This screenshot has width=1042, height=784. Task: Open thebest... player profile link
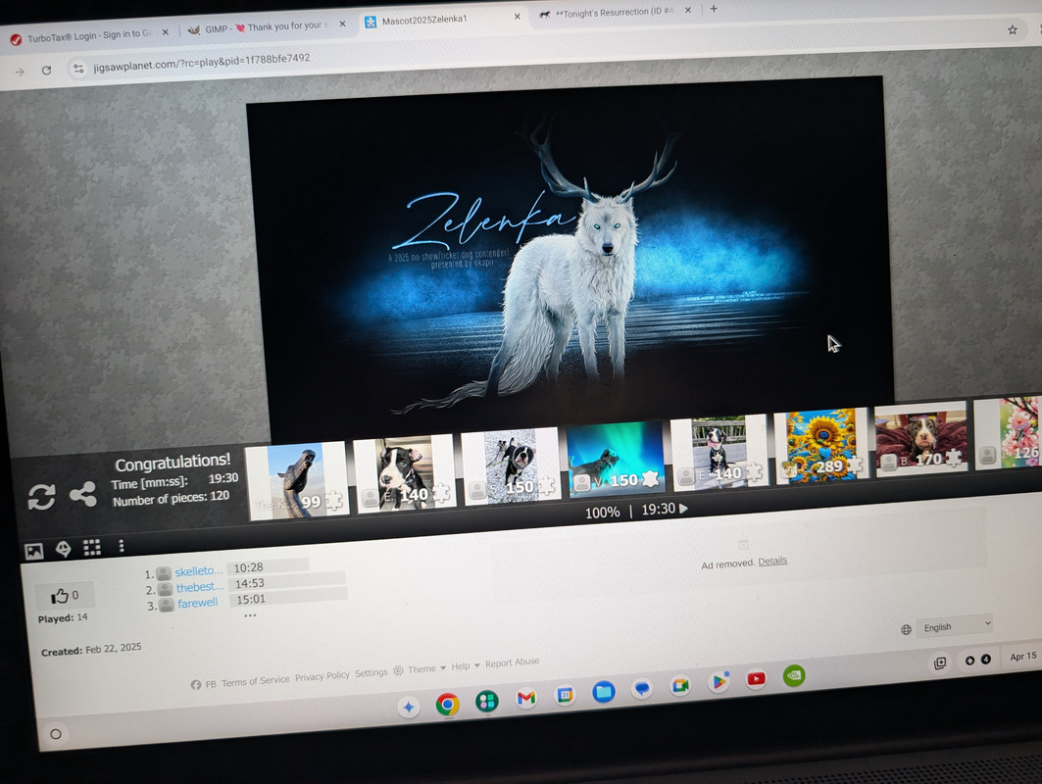[x=199, y=587]
